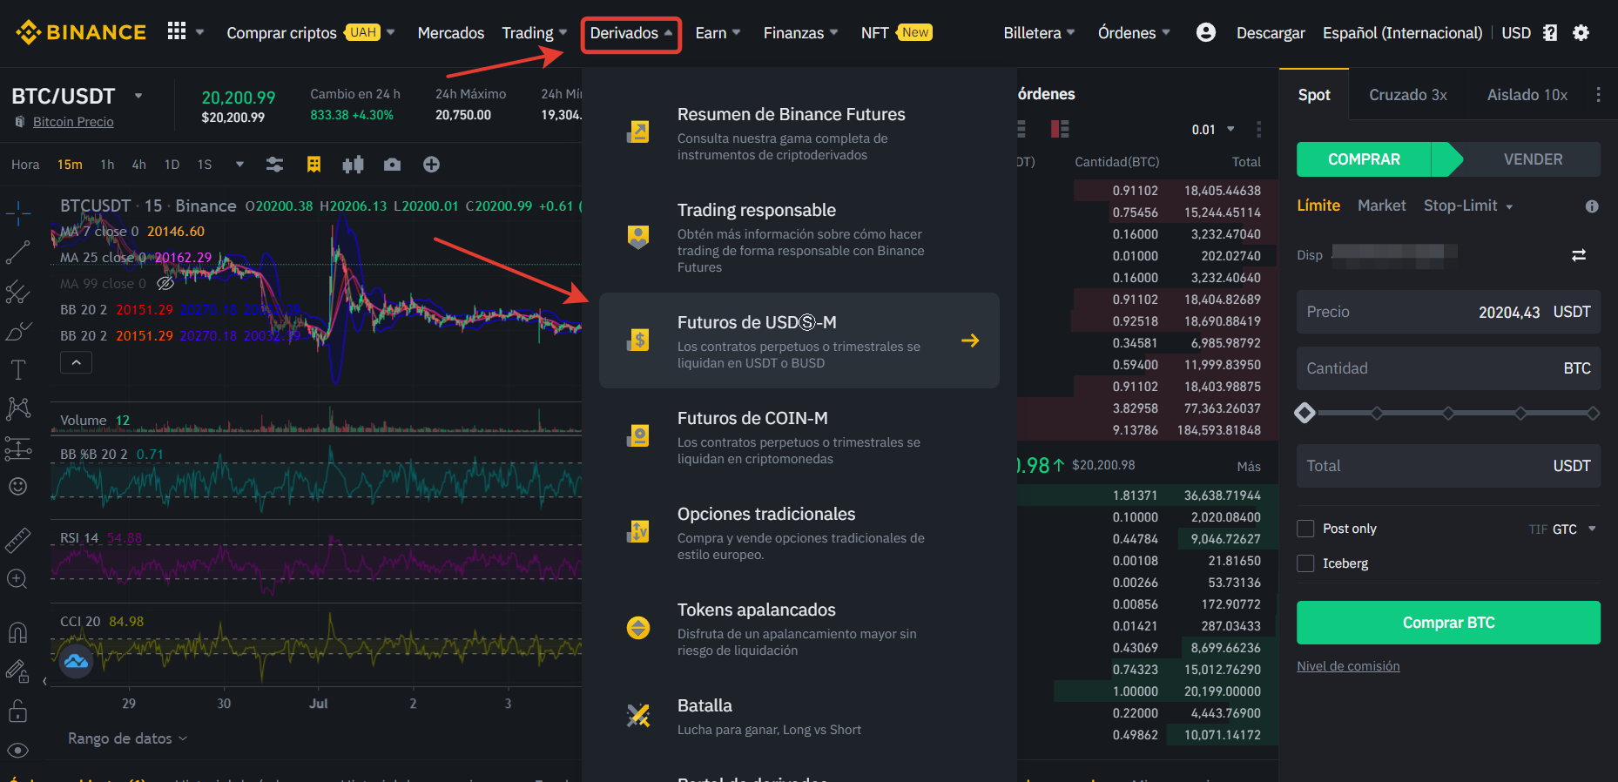This screenshot has width=1618, height=782.
Task: Open the BTC/USDT pair selector arrow
Action: click(138, 96)
